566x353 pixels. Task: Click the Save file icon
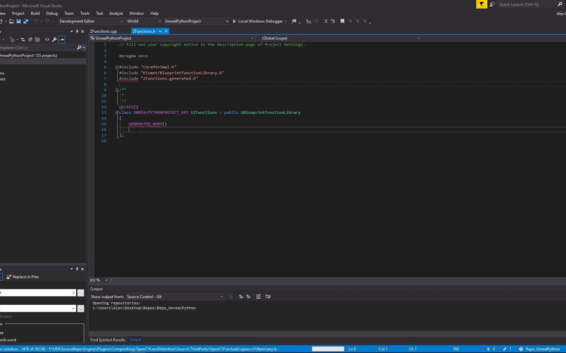19,21
